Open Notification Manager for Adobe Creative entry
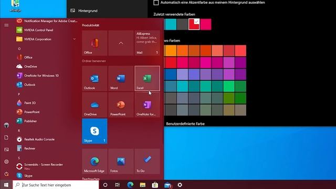The height and width of the screenshot is (189, 336). [x=46, y=21]
